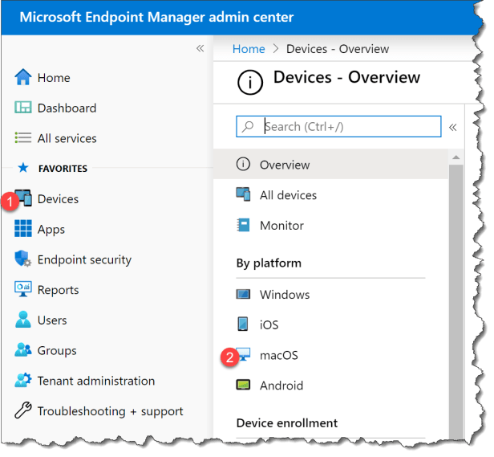
Task: Open Reports in the sidebar
Action: pos(59,290)
